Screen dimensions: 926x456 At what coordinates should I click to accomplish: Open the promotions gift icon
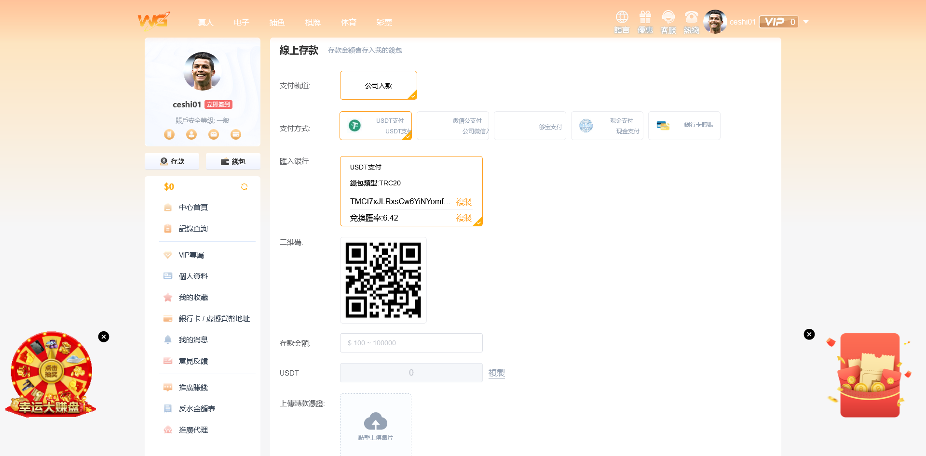tap(645, 18)
